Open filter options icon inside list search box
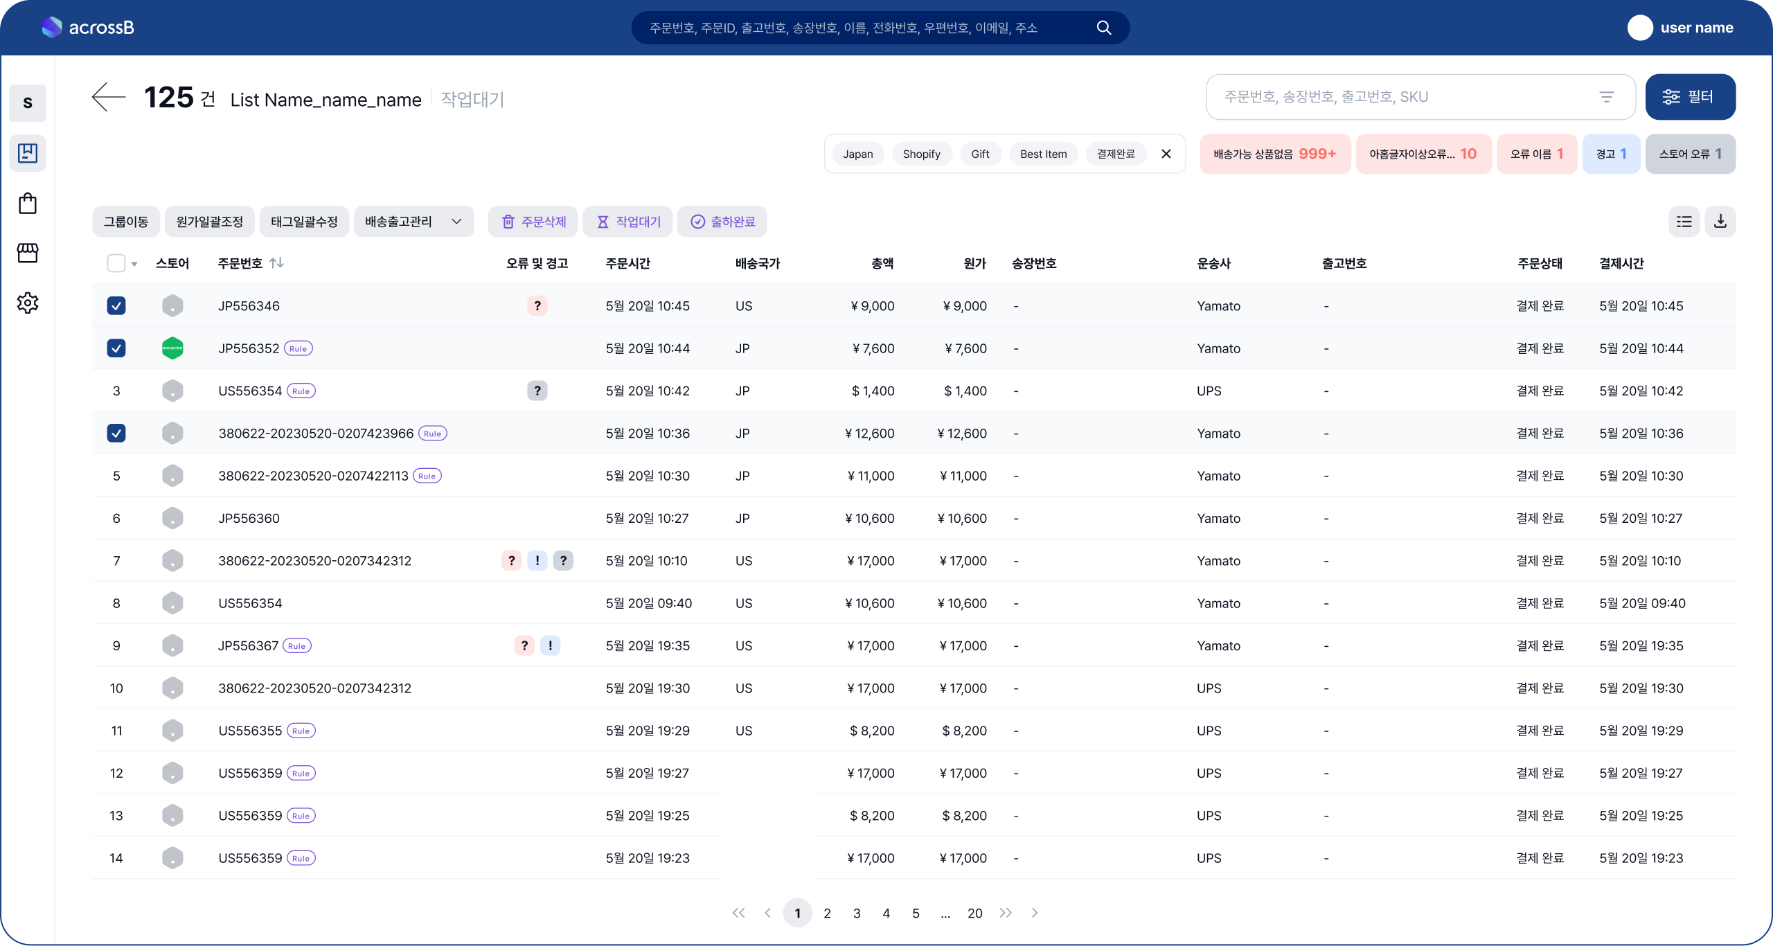The image size is (1773, 946). tap(1607, 97)
